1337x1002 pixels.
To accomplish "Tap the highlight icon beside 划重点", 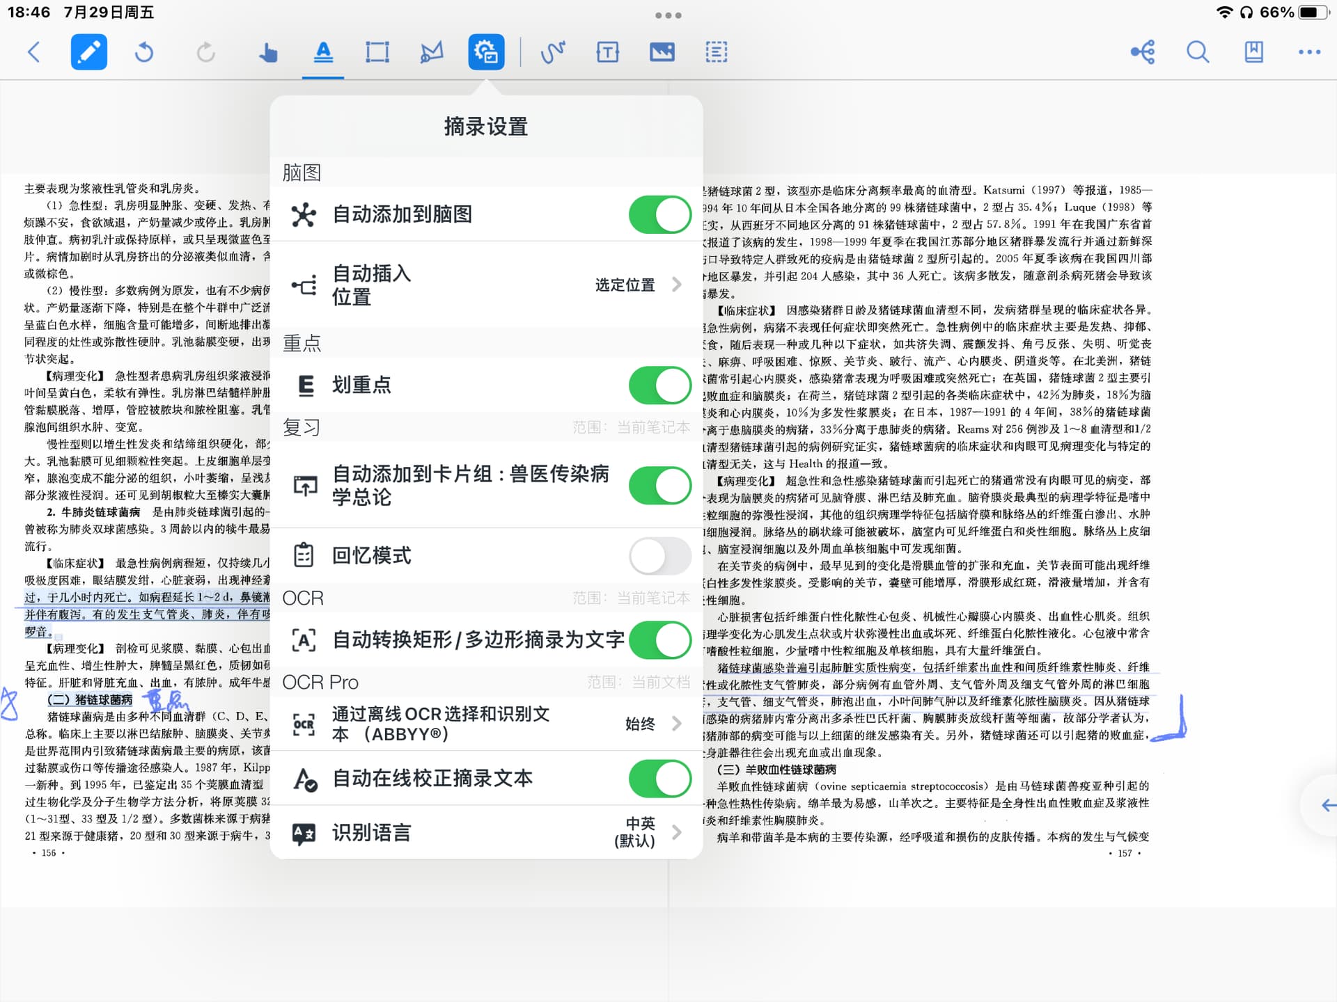I will click(306, 385).
